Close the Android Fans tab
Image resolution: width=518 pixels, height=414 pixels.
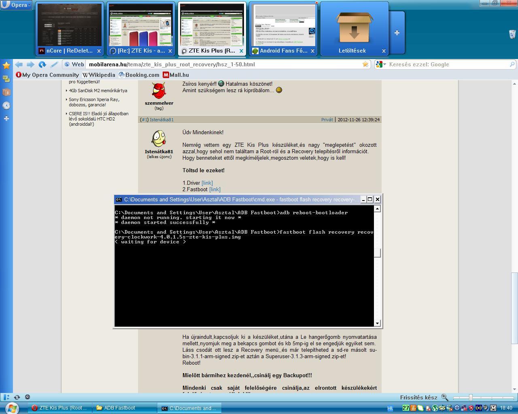coord(312,51)
